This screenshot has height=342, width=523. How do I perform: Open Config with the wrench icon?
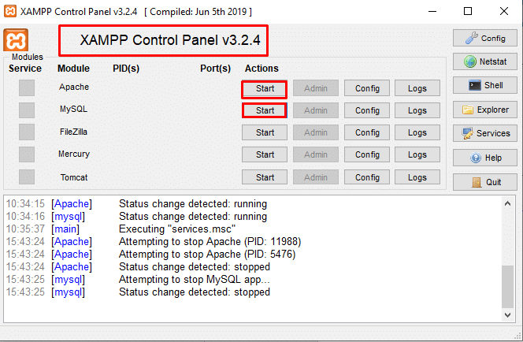pos(484,38)
